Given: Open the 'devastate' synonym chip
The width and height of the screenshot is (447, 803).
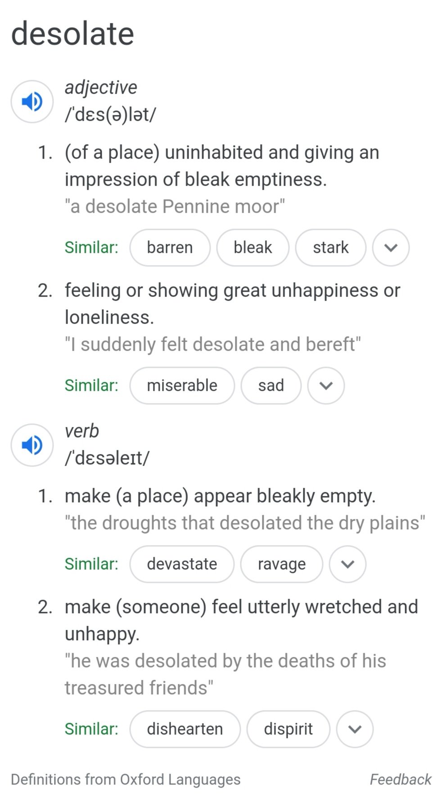Looking at the screenshot, I should tap(182, 564).
